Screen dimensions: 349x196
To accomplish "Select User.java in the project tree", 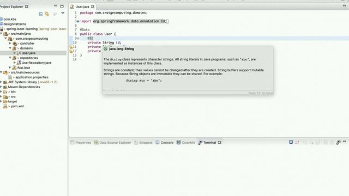I will (28, 53).
